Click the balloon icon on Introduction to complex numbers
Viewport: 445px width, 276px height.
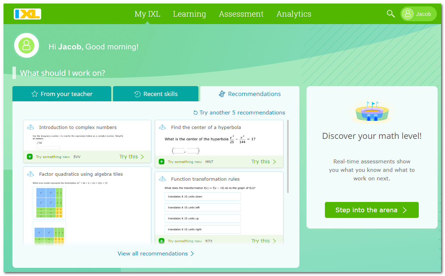[x=30, y=126]
